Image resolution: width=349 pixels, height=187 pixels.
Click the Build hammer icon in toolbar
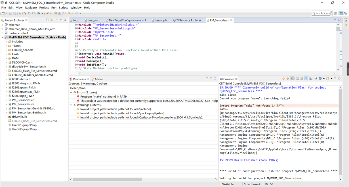(x=25, y=13)
